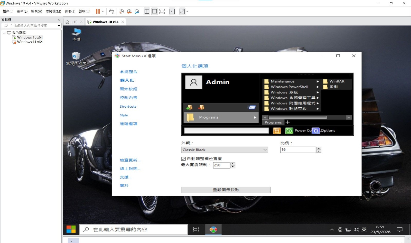
Task: Close the Windows 10 x64 tab
Action: tap(123, 22)
